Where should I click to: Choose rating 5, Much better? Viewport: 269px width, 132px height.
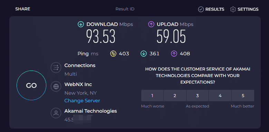pos(243,96)
